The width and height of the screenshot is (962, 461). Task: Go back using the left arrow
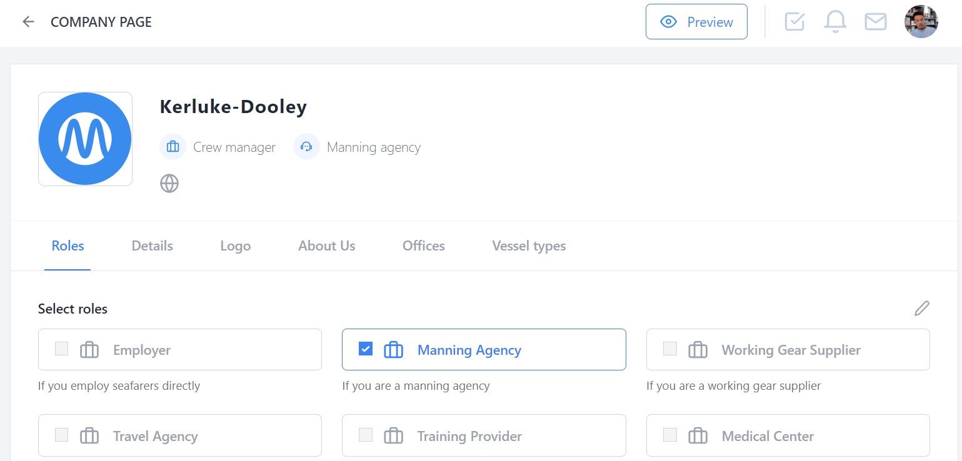[28, 22]
